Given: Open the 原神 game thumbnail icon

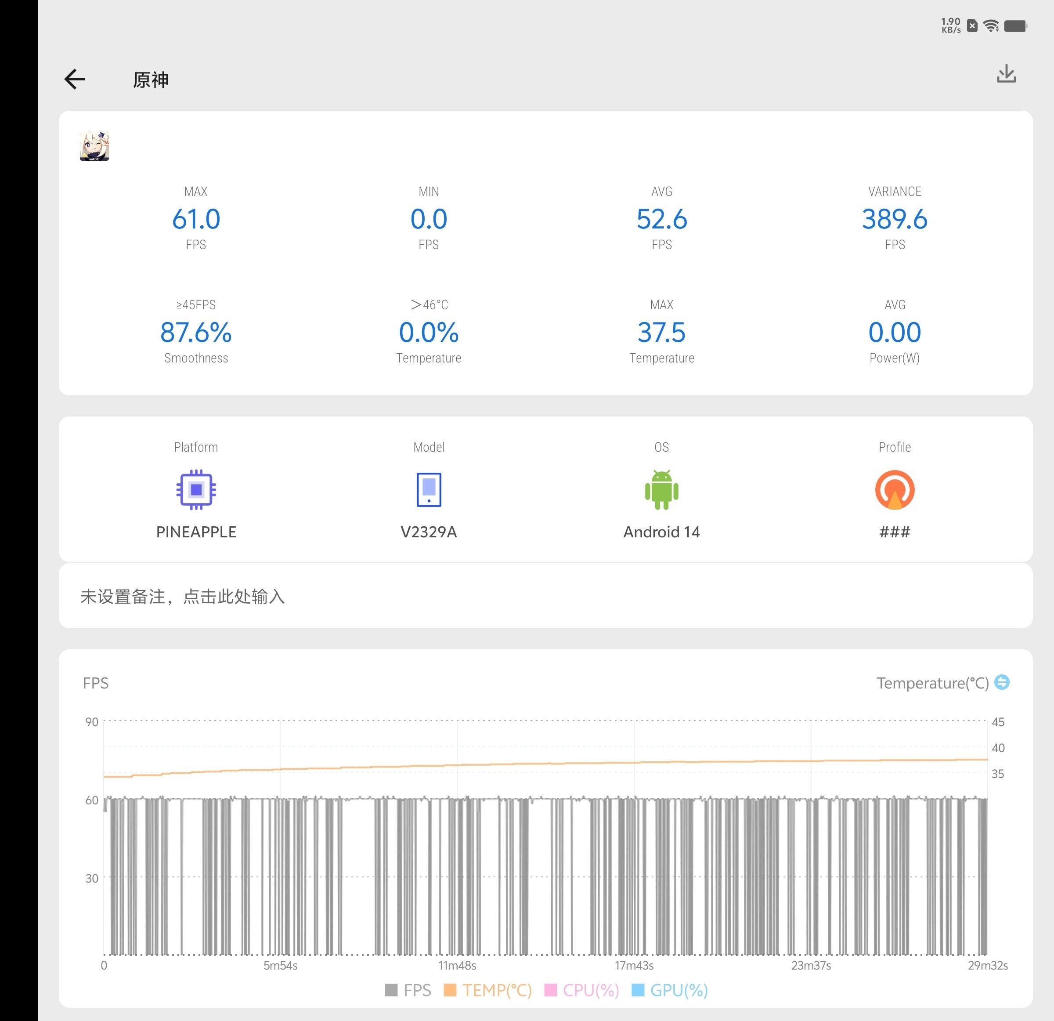Looking at the screenshot, I should pyautogui.click(x=94, y=146).
